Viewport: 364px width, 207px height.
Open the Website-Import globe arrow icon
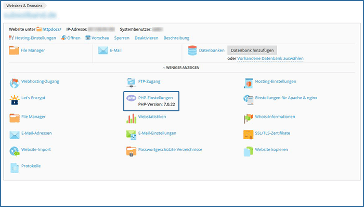click(15, 151)
